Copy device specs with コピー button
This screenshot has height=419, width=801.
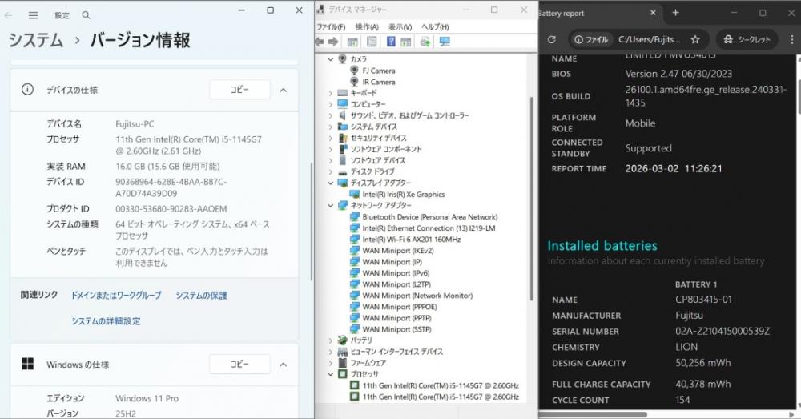pyautogui.click(x=239, y=90)
